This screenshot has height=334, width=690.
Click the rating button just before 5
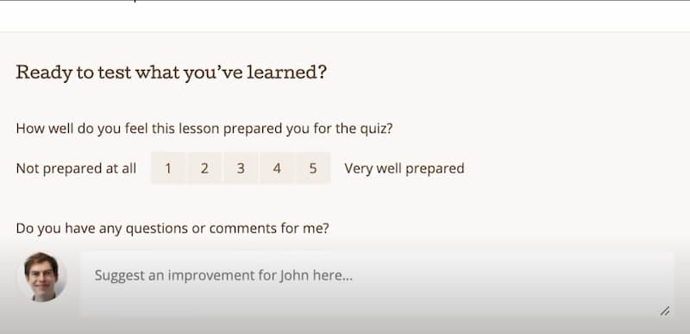[x=277, y=167]
